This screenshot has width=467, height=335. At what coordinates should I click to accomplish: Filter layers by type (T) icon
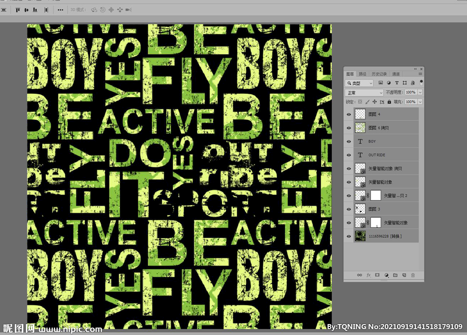coord(397,83)
